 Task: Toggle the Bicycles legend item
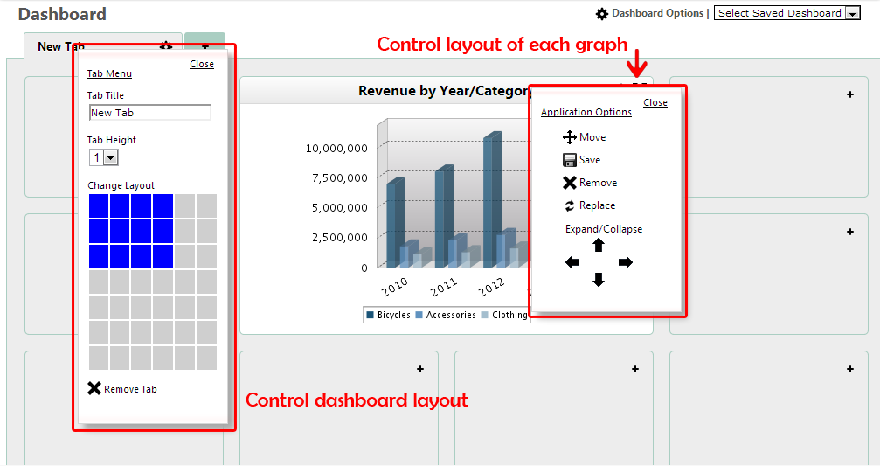pos(388,315)
